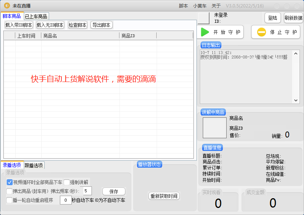304x215 pixels.
Task: Click the 秒自动下车 input field
Action: tap(66, 200)
